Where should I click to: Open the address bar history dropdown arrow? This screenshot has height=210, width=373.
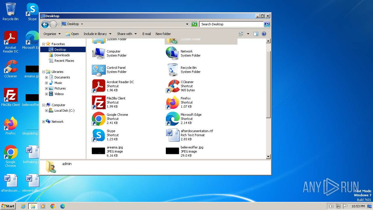[x=187, y=24]
